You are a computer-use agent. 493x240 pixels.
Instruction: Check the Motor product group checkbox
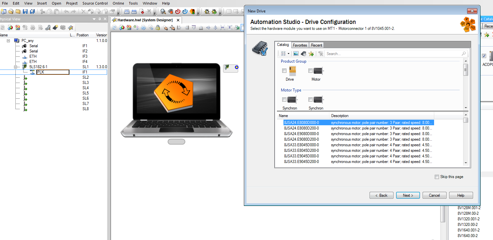click(x=310, y=70)
